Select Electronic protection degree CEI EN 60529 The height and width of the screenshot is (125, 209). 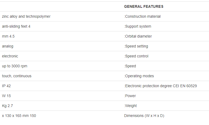[x=161, y=86]
